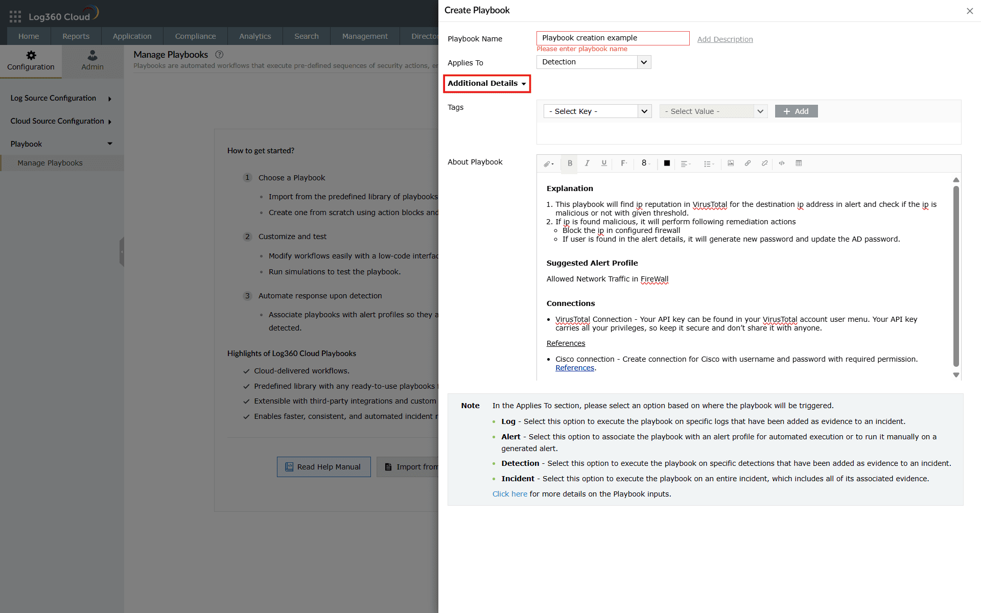Viewport: 981px width, 613px height.
Task: Open the bullet list options
Action: coord(709,163)
